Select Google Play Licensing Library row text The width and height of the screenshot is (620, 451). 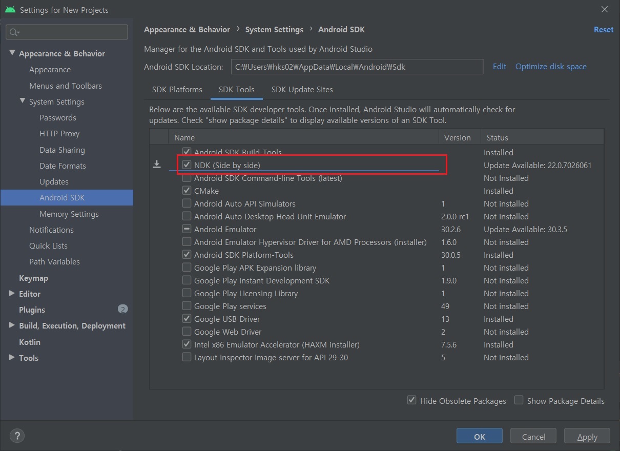(x=246, y=293)
